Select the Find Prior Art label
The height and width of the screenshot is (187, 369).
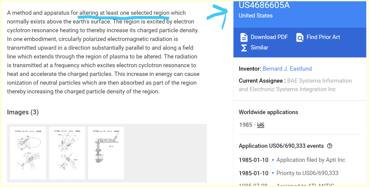323,37
